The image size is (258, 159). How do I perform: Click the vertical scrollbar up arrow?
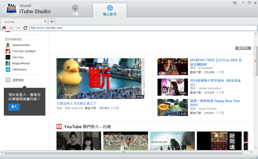click(x=256, y=34)
